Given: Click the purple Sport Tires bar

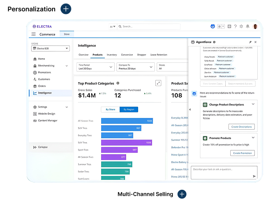Looking at the screenshot, I should coord(119,150).
